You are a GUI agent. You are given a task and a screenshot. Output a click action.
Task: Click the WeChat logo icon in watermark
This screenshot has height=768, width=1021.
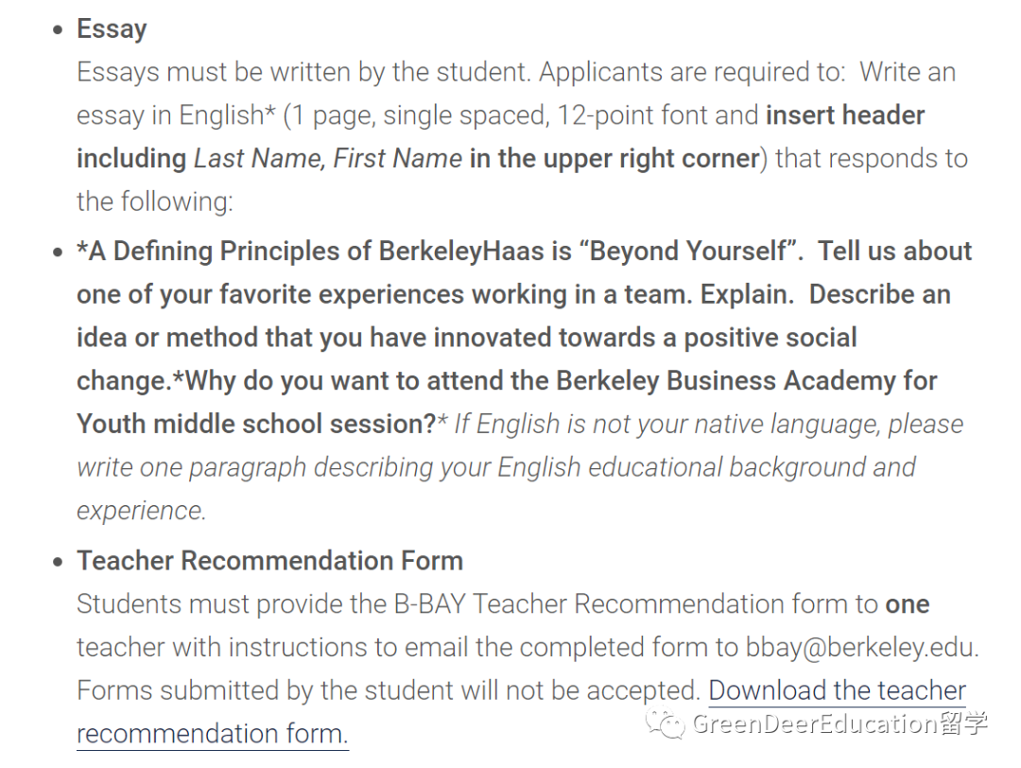click(x=665, y=723)
